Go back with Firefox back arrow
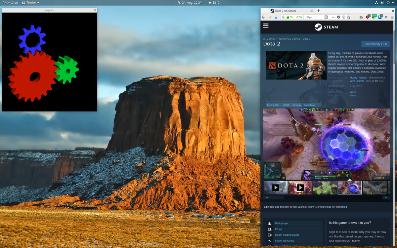Image resolution: width=397 pixels, height=248 pixels. [264, 17]
